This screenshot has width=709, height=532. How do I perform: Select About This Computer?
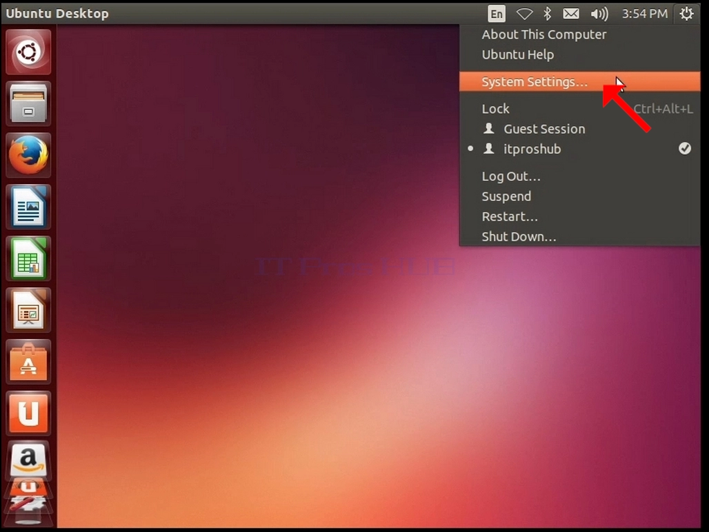tap(579, 34)
